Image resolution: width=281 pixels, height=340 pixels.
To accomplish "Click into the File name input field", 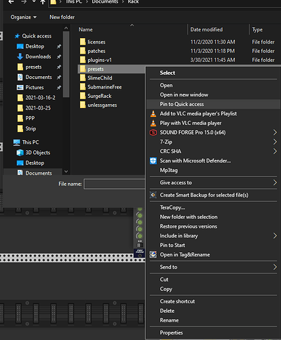I will coord(114,184).
